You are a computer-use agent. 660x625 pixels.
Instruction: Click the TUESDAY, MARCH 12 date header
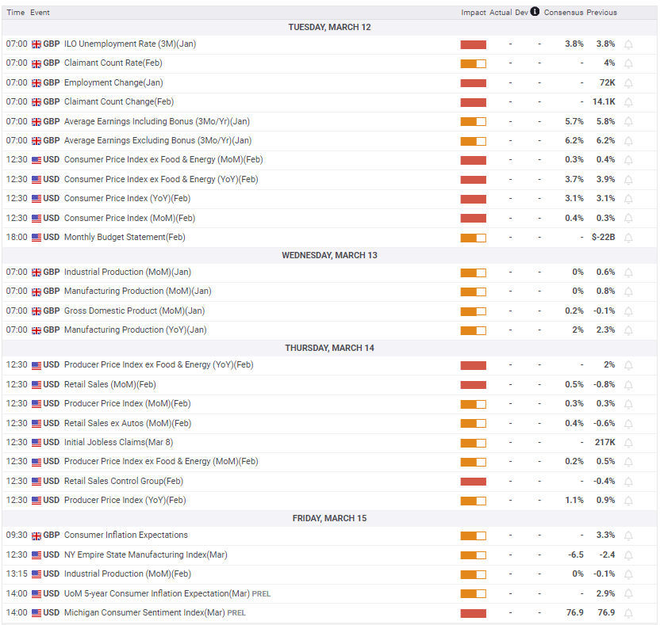(x=329, y=27)
